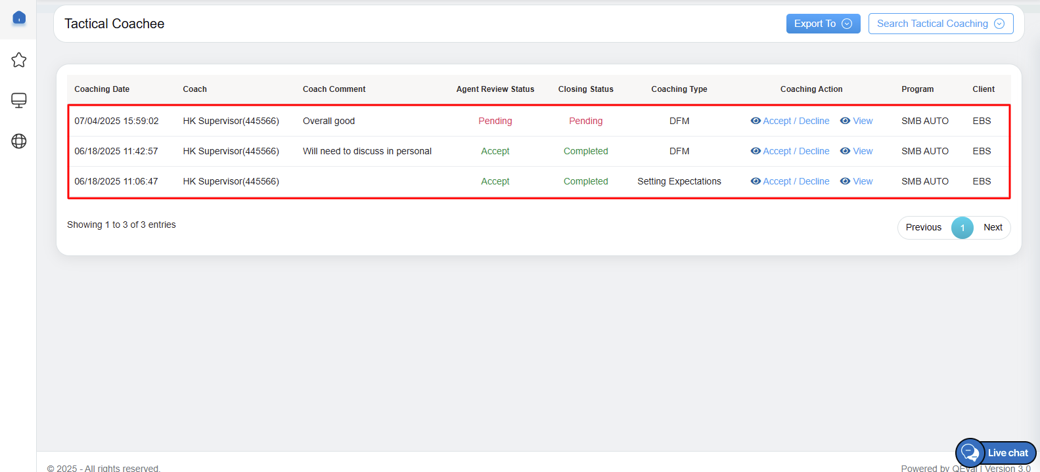Image resolution: width=1040 pixels, height=472 pixels.
Task: Click eye icon beside View for 07/04/2025 row
Action: pyautogui.click(x=845, y=121)
